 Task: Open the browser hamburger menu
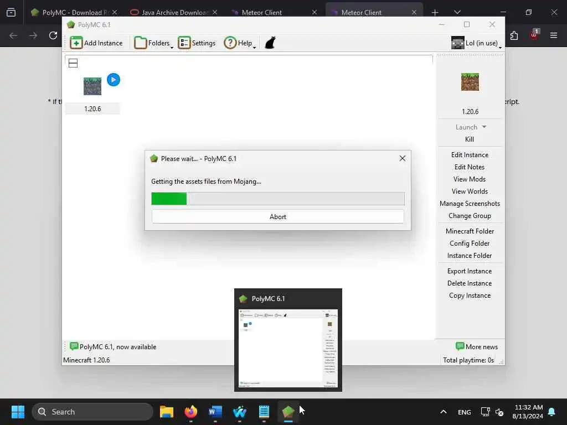click(554, 35)
